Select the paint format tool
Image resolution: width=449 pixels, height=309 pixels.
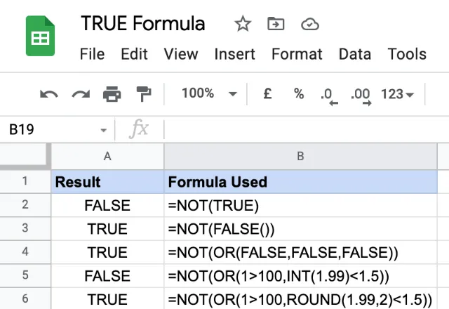pyautogui.click(x=143, y=94)
